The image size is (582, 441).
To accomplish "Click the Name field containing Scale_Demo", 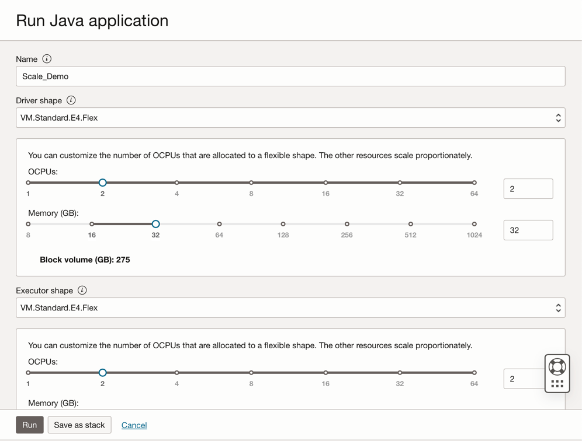I will pyautogui.click(x=290, y=76).
